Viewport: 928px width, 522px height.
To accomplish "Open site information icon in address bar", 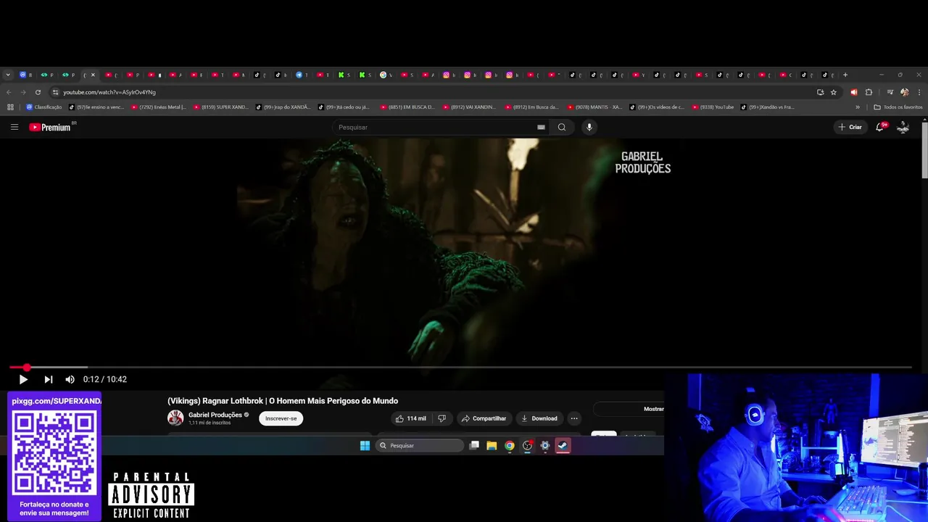I will (x=55, y=92).
